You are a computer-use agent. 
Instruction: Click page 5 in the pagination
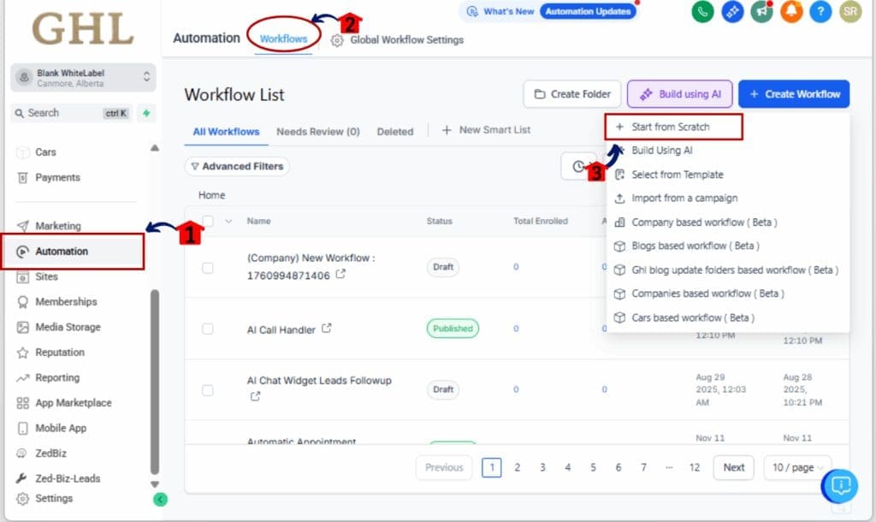click(593, 467)
